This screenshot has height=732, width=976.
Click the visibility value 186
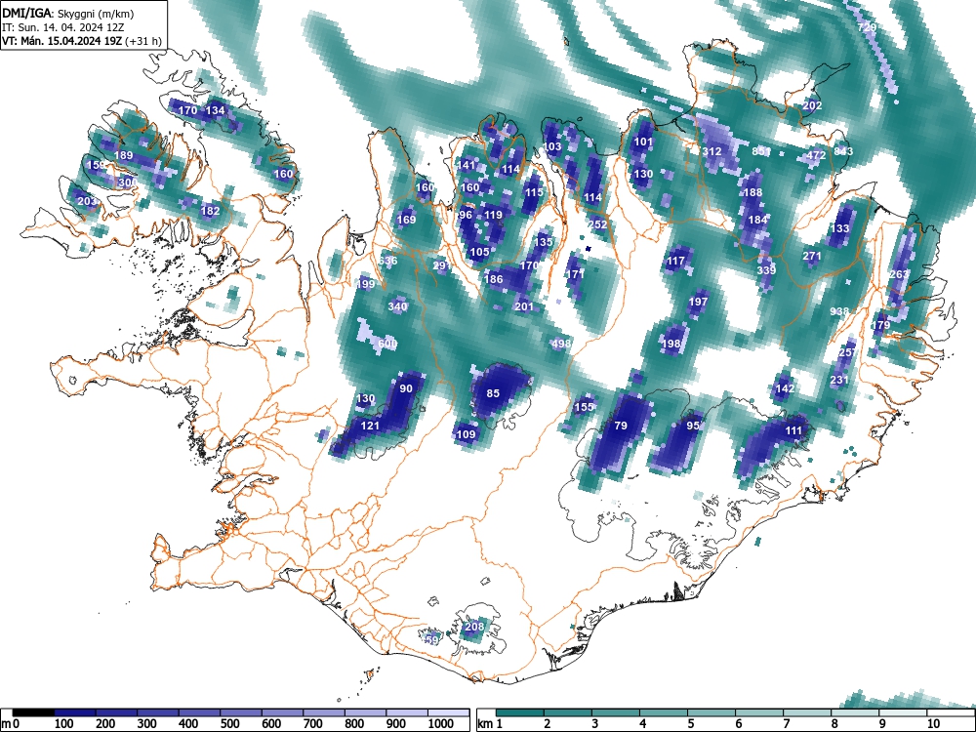[x=493, y=279]
